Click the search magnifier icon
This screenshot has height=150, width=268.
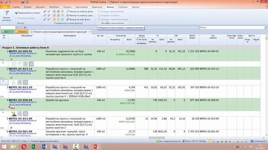(266, 27)
